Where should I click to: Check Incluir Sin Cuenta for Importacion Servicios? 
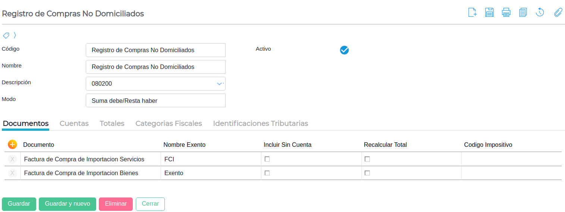(267, 159)
